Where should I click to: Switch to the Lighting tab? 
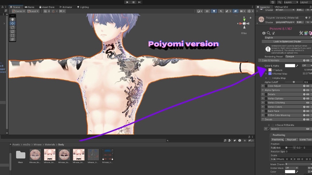[83, 7]
